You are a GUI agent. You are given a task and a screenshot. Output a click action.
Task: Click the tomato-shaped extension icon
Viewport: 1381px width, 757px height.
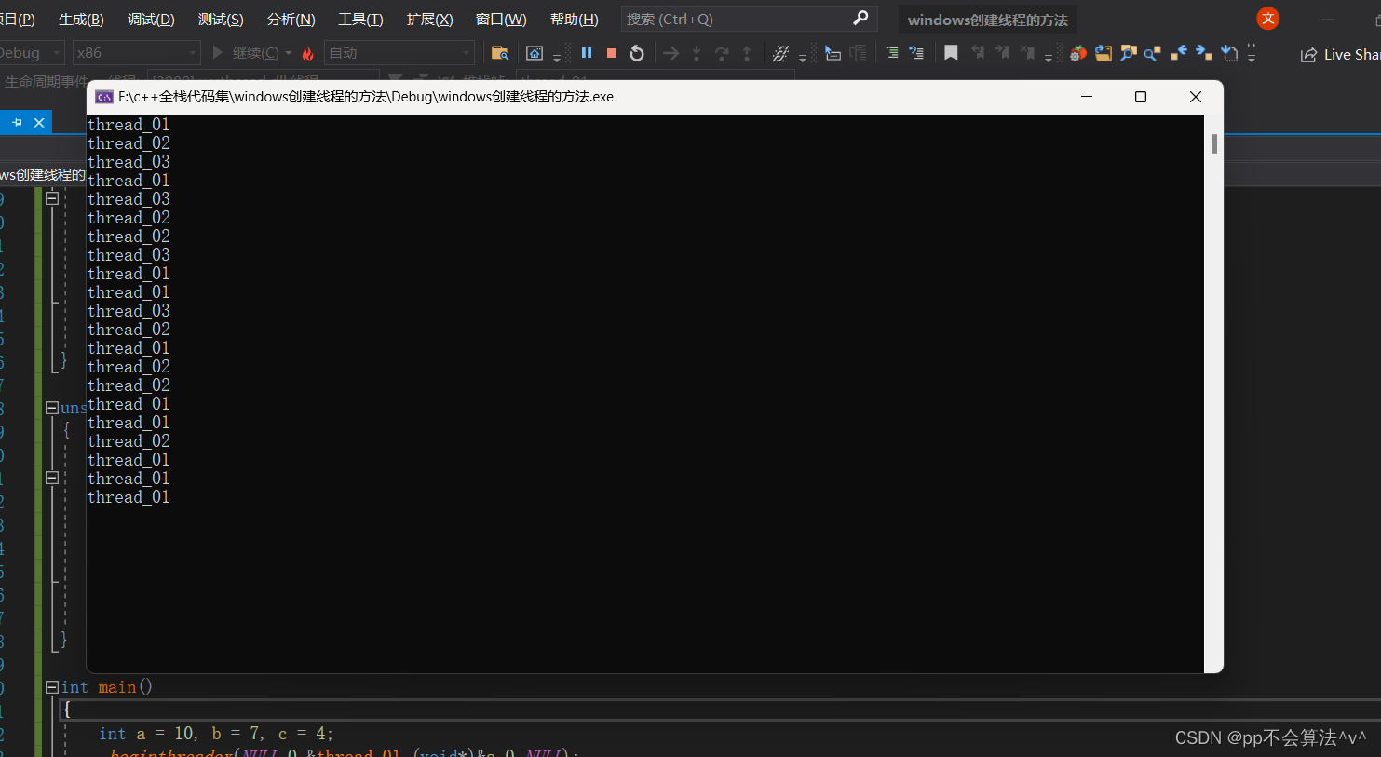coord(1078,53)
